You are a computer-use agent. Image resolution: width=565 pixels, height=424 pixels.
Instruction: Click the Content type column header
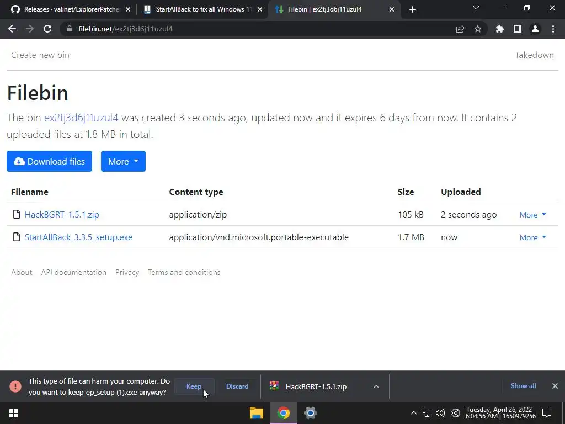[x=196, y=192]
